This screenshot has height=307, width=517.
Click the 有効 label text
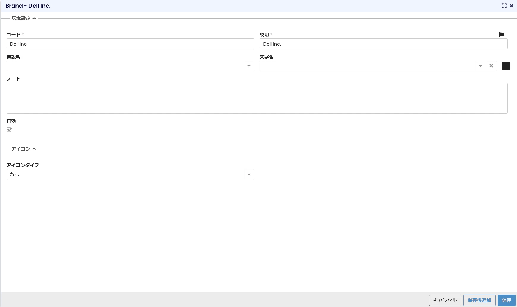pos(11,121)
